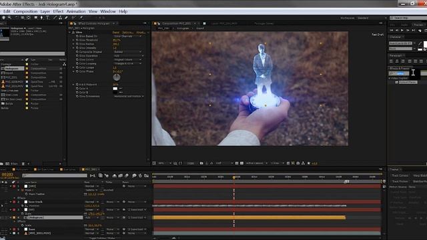This screenshot has height=240, width=427.
Task: Open the Help menu
Action: (123, 11)
